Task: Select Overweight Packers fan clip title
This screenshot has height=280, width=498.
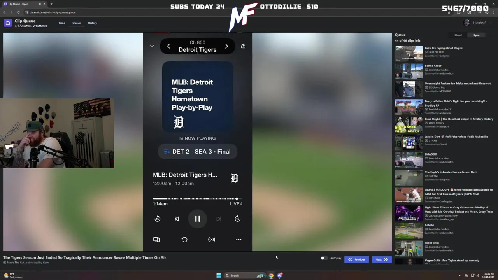Action: [458, 84]
